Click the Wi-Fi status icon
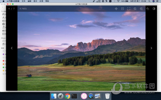This screenshot has height=100, width=161. (x=118, y=1)
